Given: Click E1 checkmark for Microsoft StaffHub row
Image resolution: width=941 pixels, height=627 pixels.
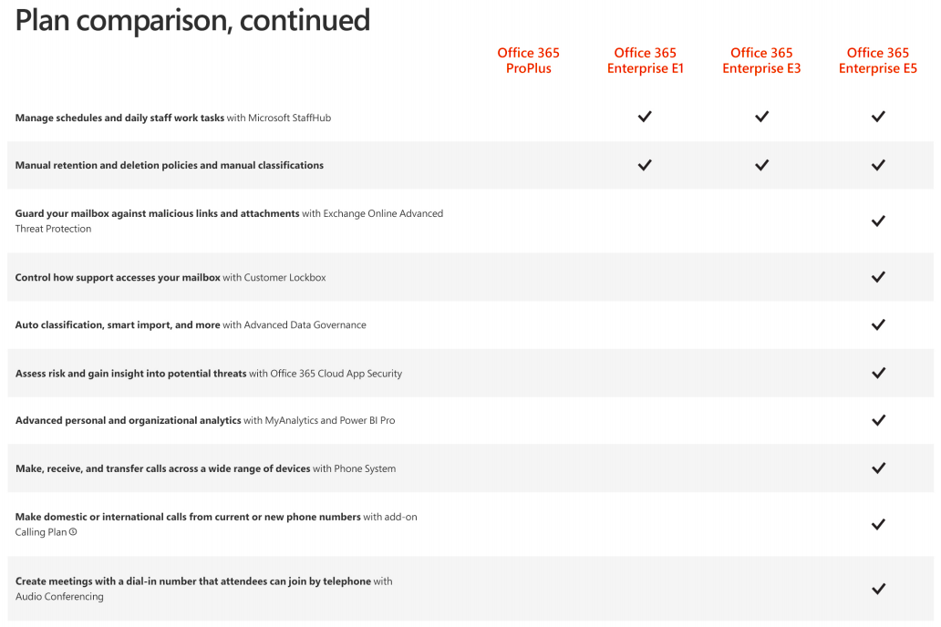Looking at the screenshot, I should click(x=645, y=117).
